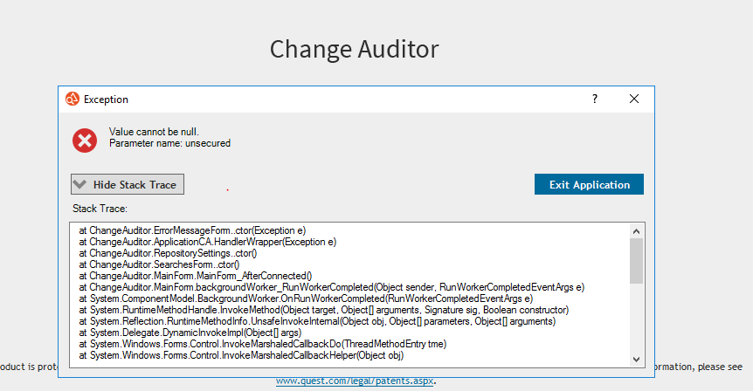Click the 'Parameter name: unsecured' text
Screen dimensions: 753x391
[x=169, y=143]
